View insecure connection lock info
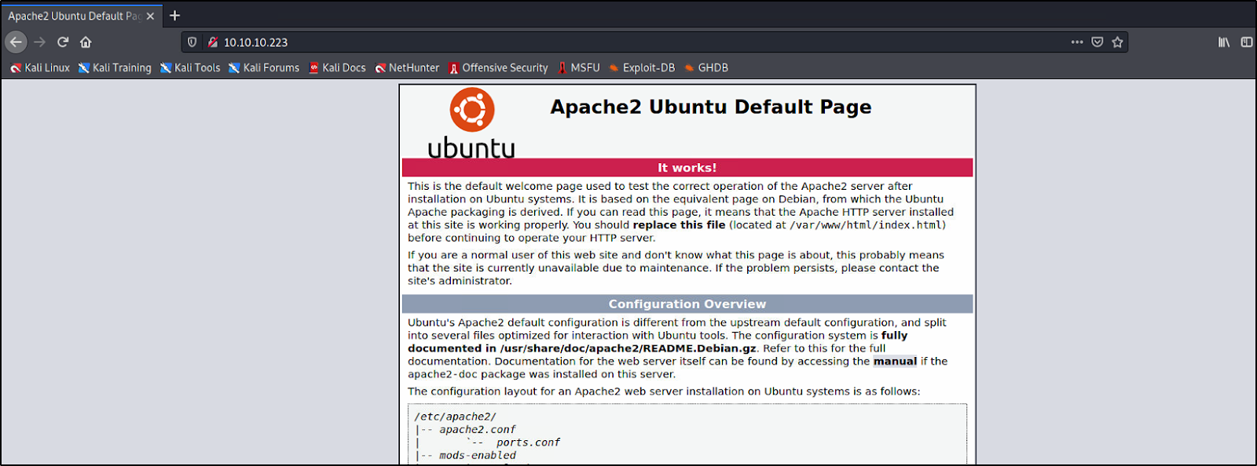 click(x=212, y=42)
